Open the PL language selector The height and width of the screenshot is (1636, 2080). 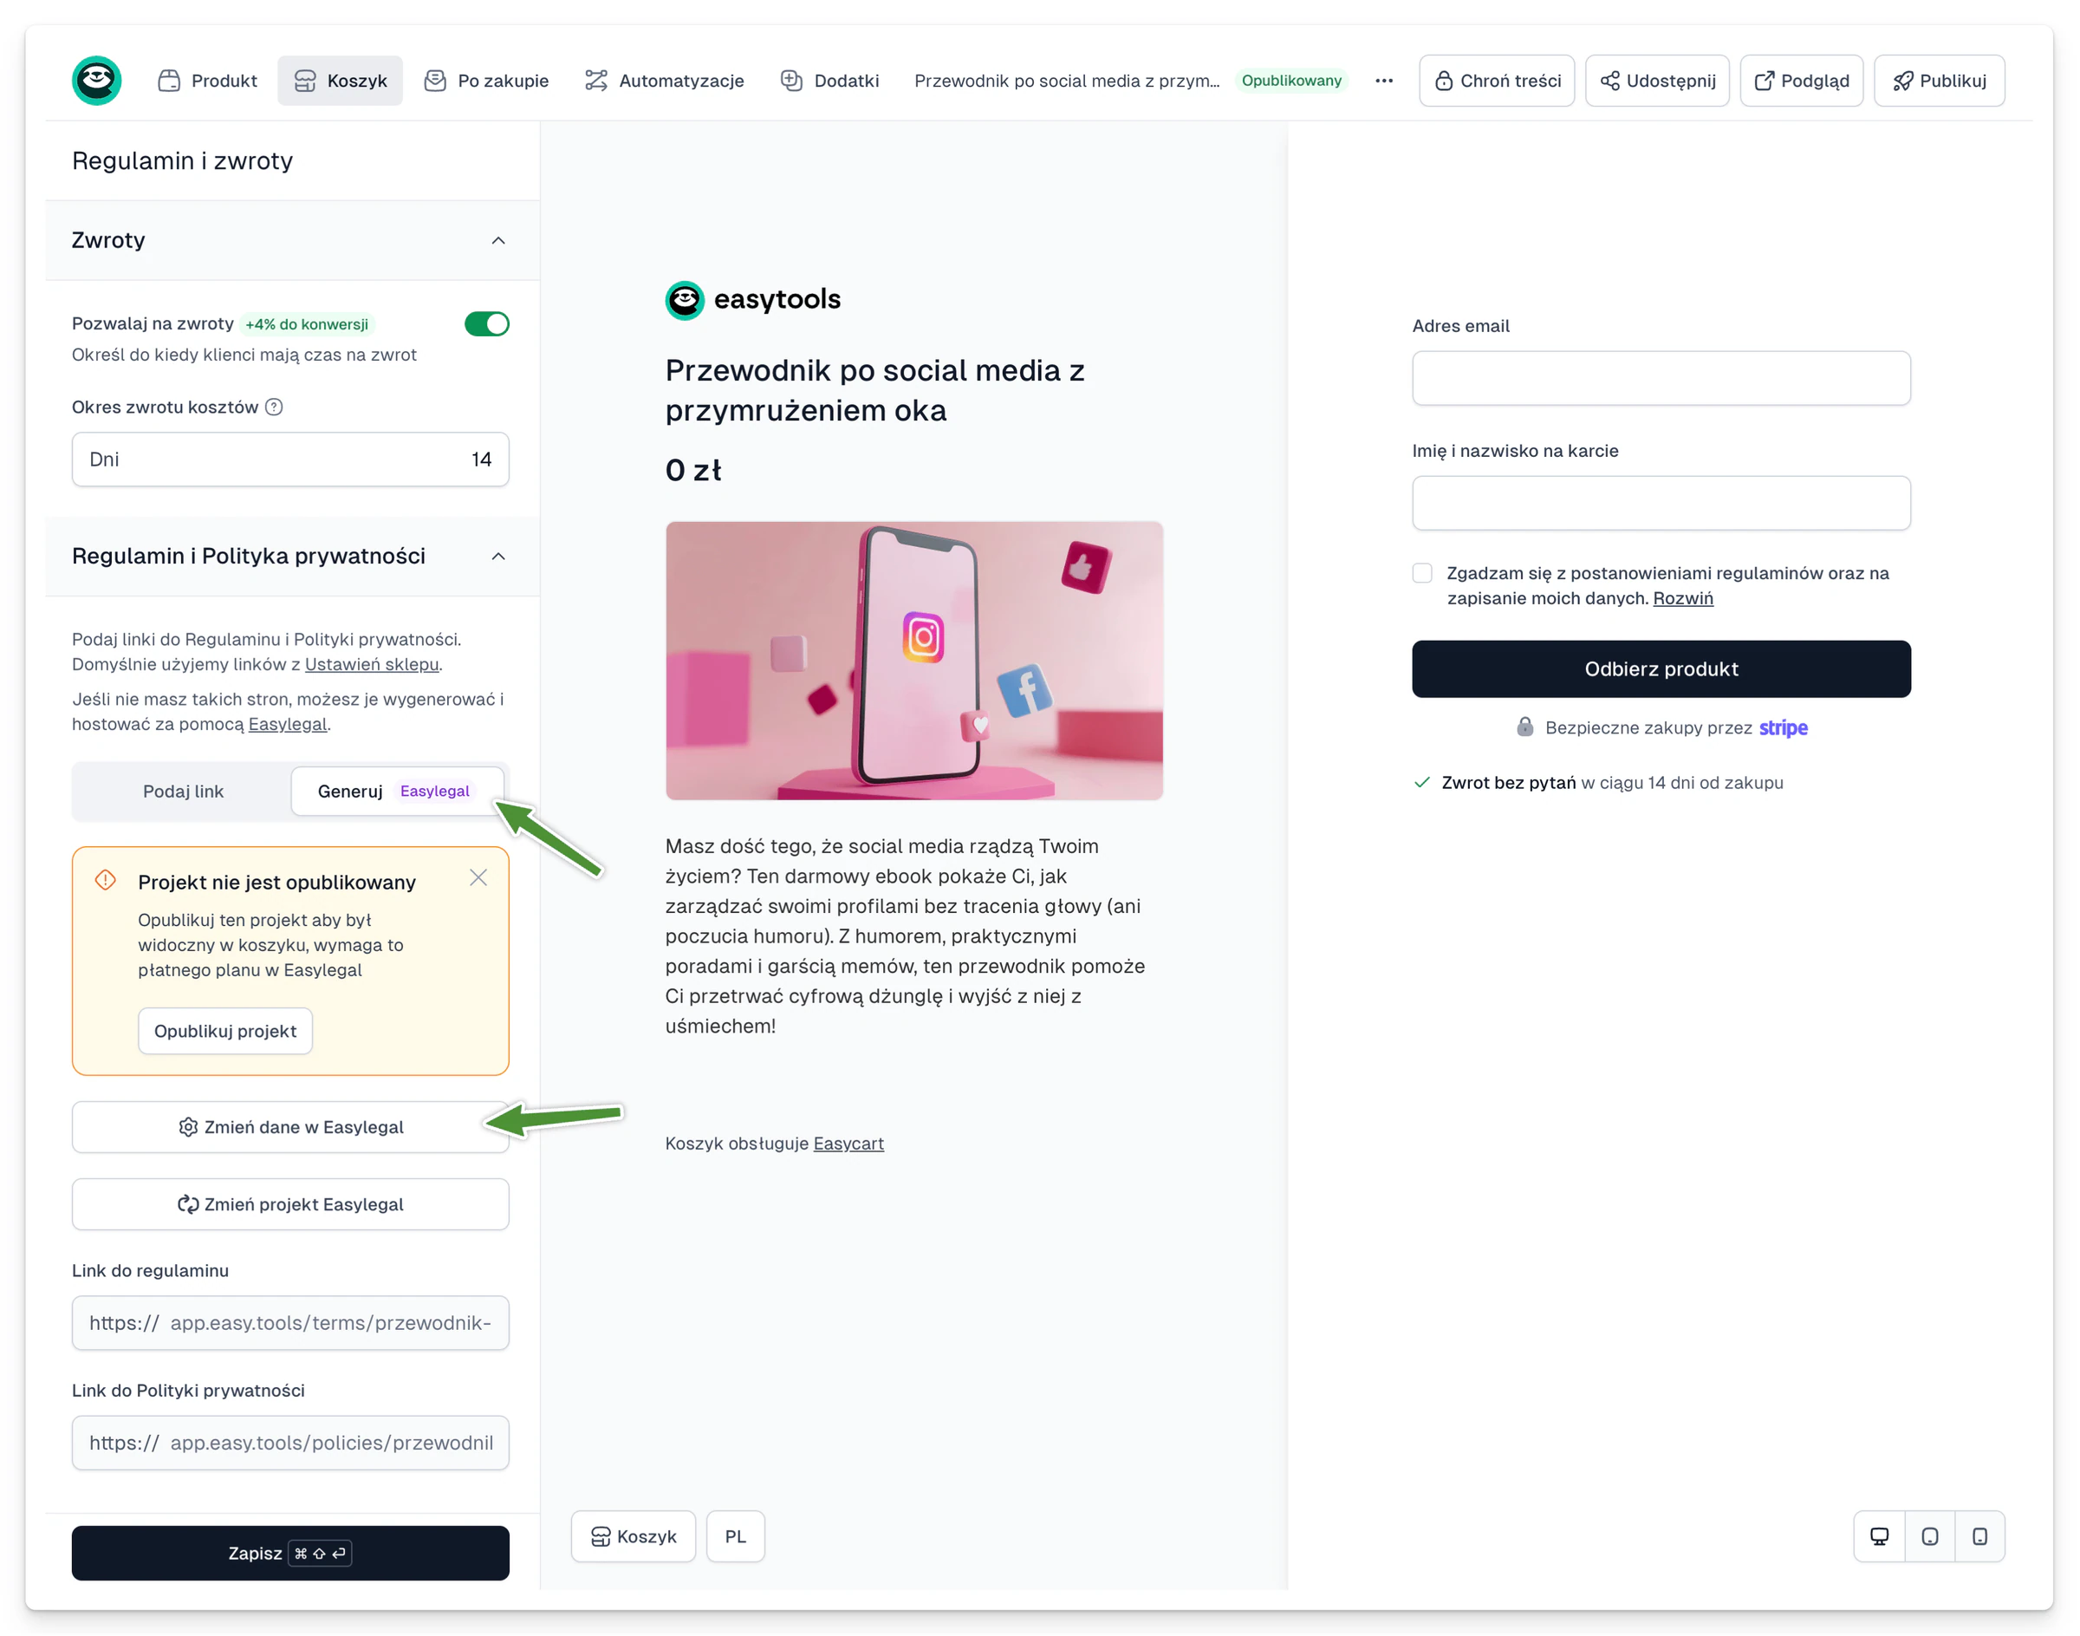tap(736, 1536)
